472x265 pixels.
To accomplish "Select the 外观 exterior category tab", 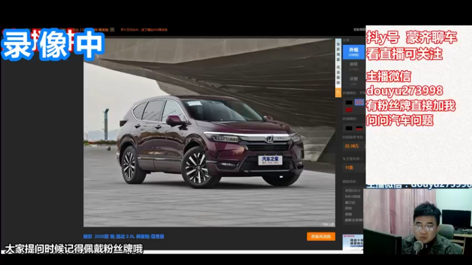I will (x=353, y=52).
